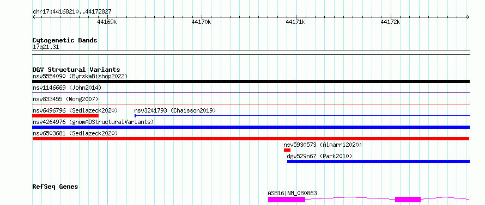The width and height of the screenshot is (485, 205).
Task: Click the short red nsv6496796 bar
Action: 65,116
